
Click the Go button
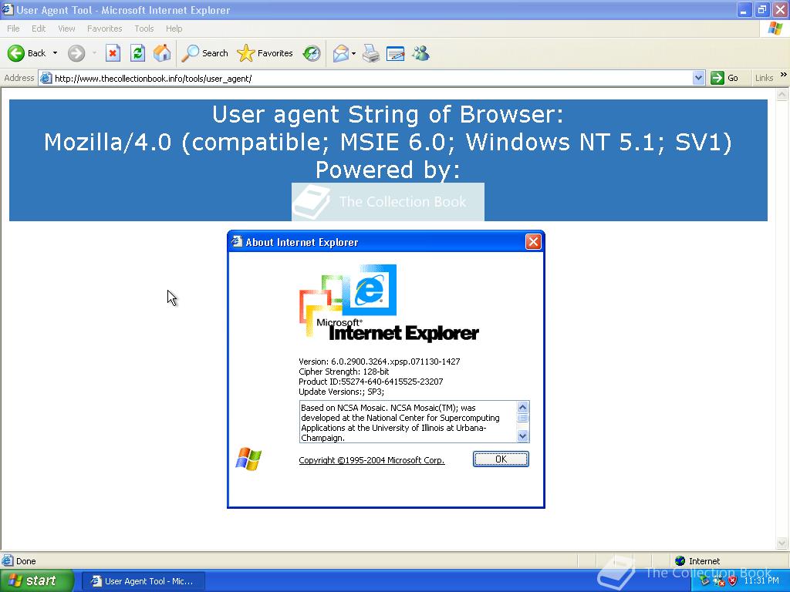(x=724, y=78)
